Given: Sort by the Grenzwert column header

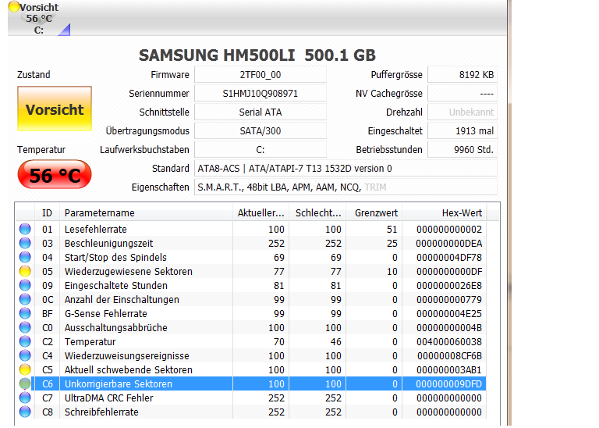Looking at the screenshot, I should point(374,212).
